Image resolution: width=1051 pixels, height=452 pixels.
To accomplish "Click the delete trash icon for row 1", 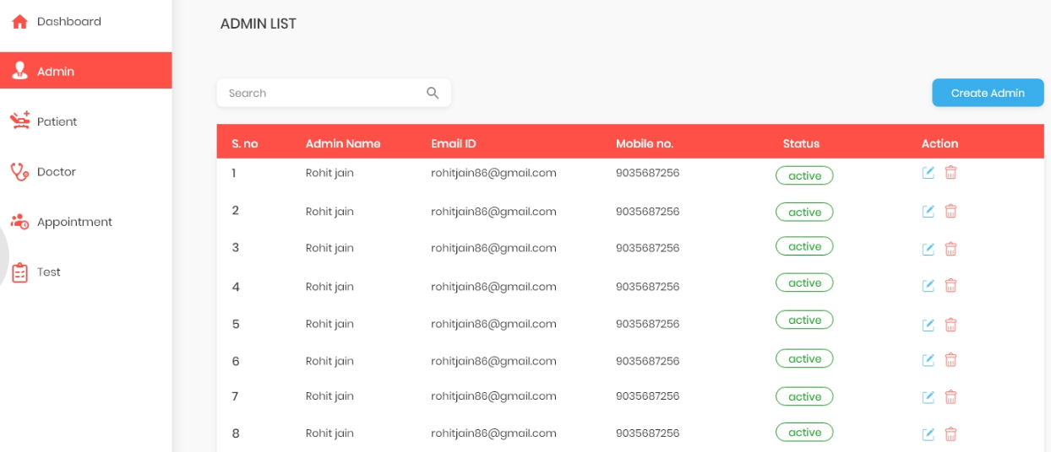I will [950, 173].
